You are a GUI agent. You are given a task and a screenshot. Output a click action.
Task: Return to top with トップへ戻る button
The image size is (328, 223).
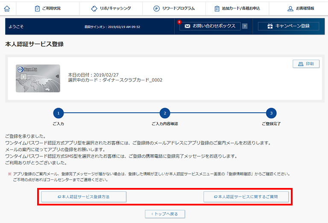pyautogui.click(x=165, y=214)
